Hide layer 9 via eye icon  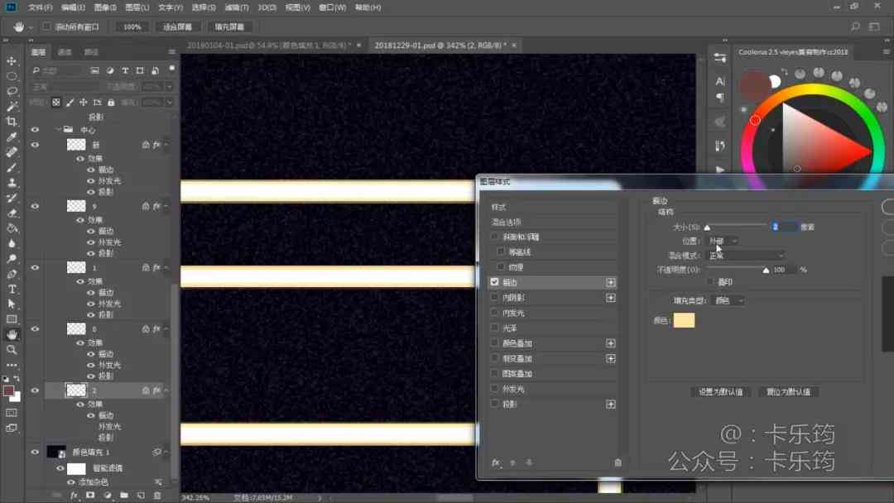[x=35, y=206]
